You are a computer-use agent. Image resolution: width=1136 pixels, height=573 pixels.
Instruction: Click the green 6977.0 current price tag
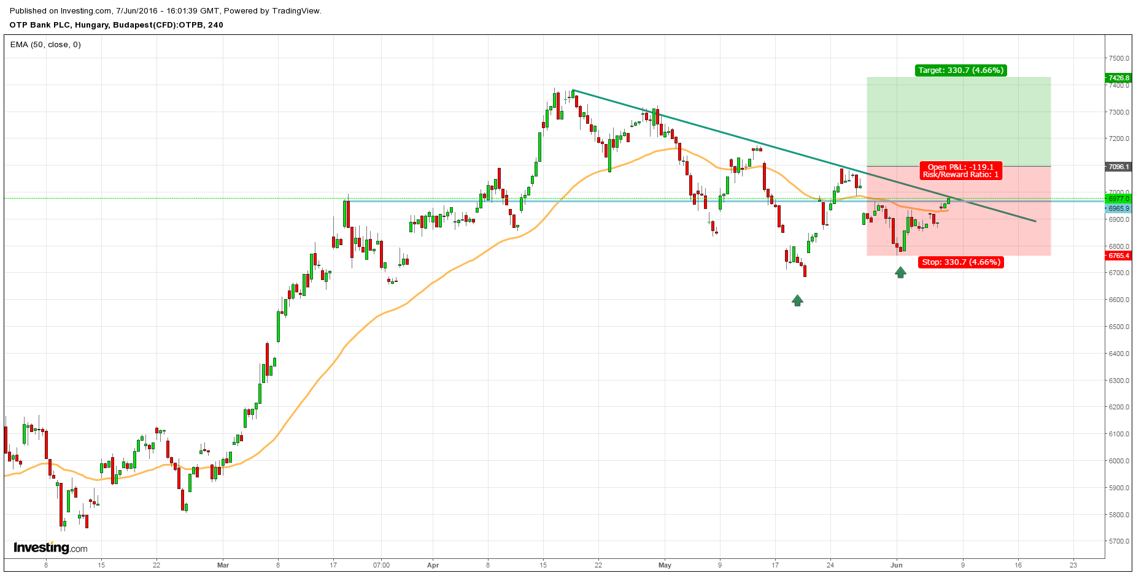pyautogui.click(x=1118, y=199)
